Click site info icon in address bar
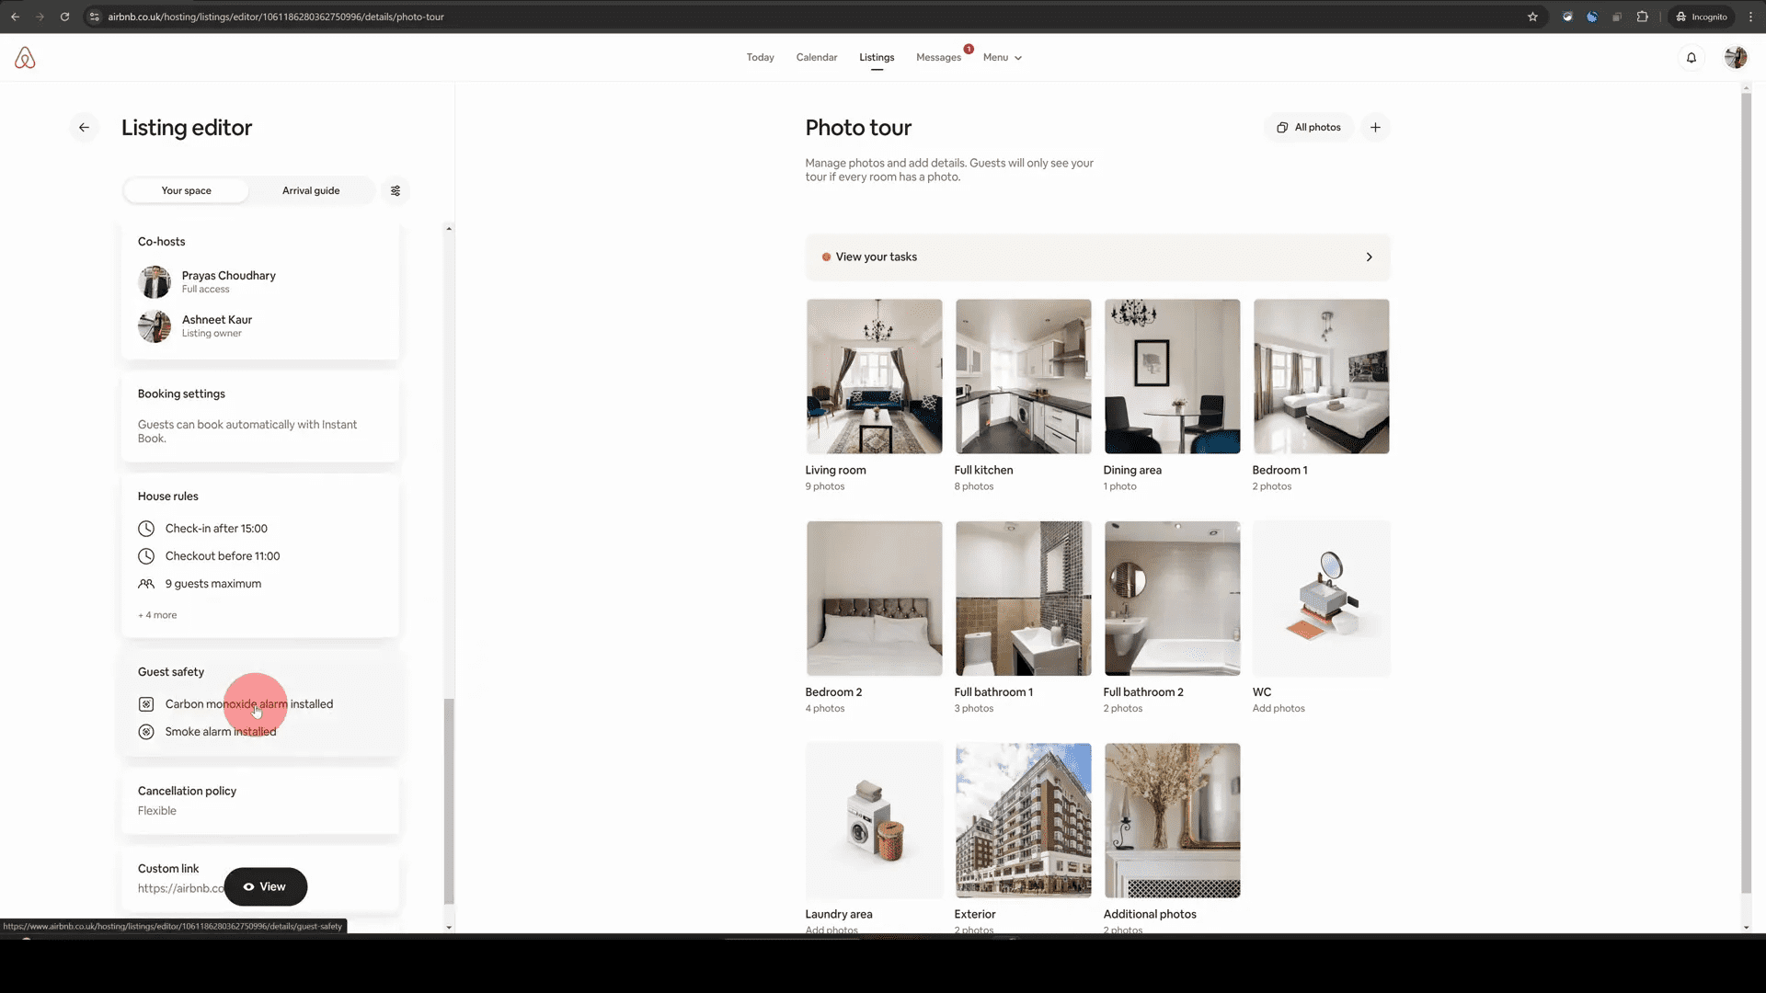Image resolution: width=1766 pixels, height=993 pixels. (x=94, y=17)
